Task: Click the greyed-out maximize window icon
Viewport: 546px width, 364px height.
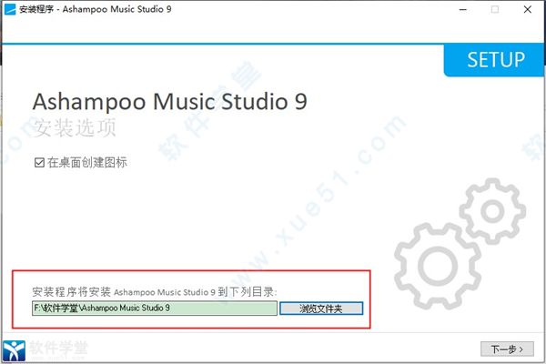Action: click(x=495, y=9)
